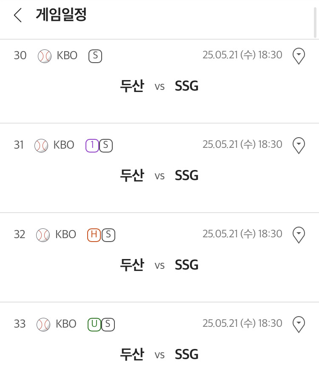Open game 33 두산 vs SSG matchup
Viewport: 319px width, 389px height.
coord(159,355)
